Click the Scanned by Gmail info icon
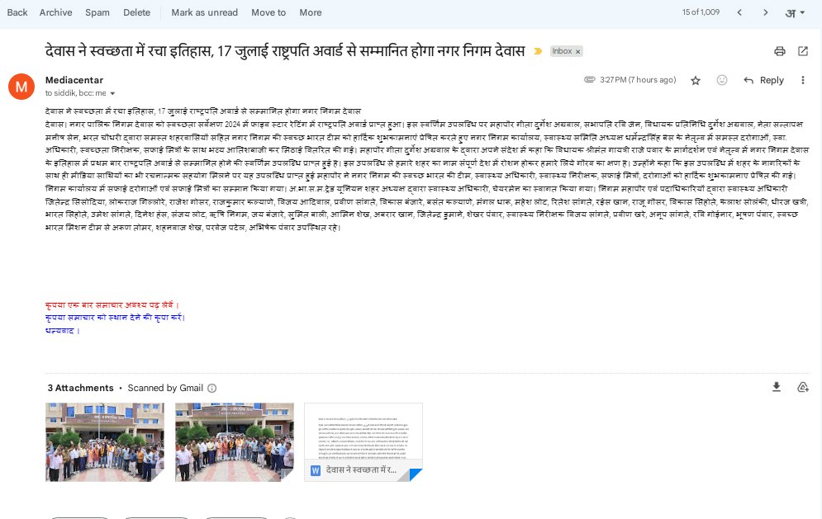Image resolution: width=822 pixels, height=519 pixels. (x=211, y=388)
